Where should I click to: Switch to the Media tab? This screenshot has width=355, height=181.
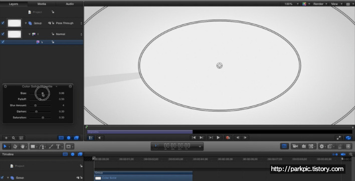[42, 4]
